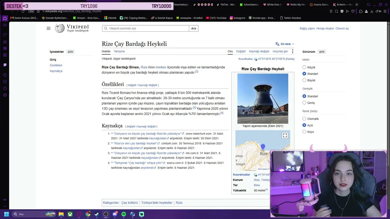The width and height of the screenshot is (390, 219).
Task: Switch to the White Kiss browser tab
Action: pos(272,5)
